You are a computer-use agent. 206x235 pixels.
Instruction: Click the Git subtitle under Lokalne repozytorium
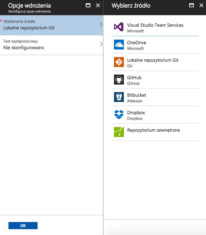[x=130, y=66]
